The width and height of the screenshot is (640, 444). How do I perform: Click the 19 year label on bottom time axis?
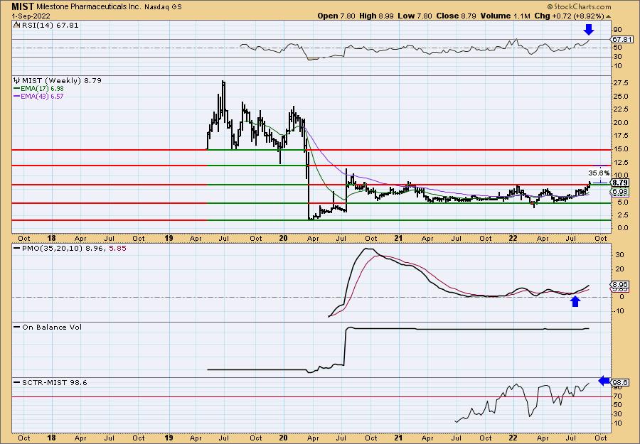coord(169,438)
